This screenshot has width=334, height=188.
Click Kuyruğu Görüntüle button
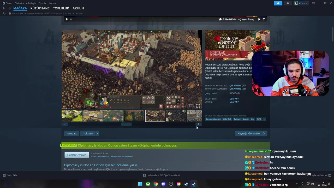click(x=251, y=133)
